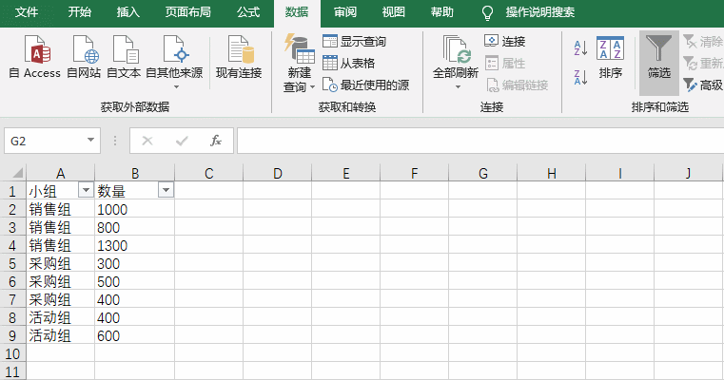Toggle the 筛选 filter funnel button

click(x=658, y=57)
